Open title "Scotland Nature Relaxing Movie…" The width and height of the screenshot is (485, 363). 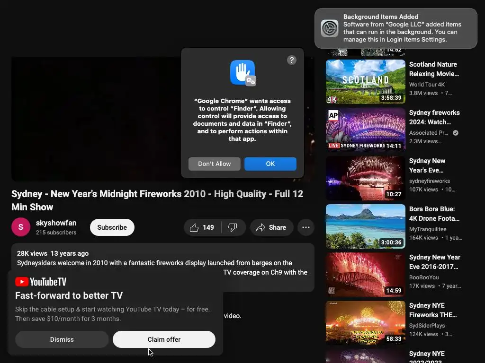(x=434, y=69)
